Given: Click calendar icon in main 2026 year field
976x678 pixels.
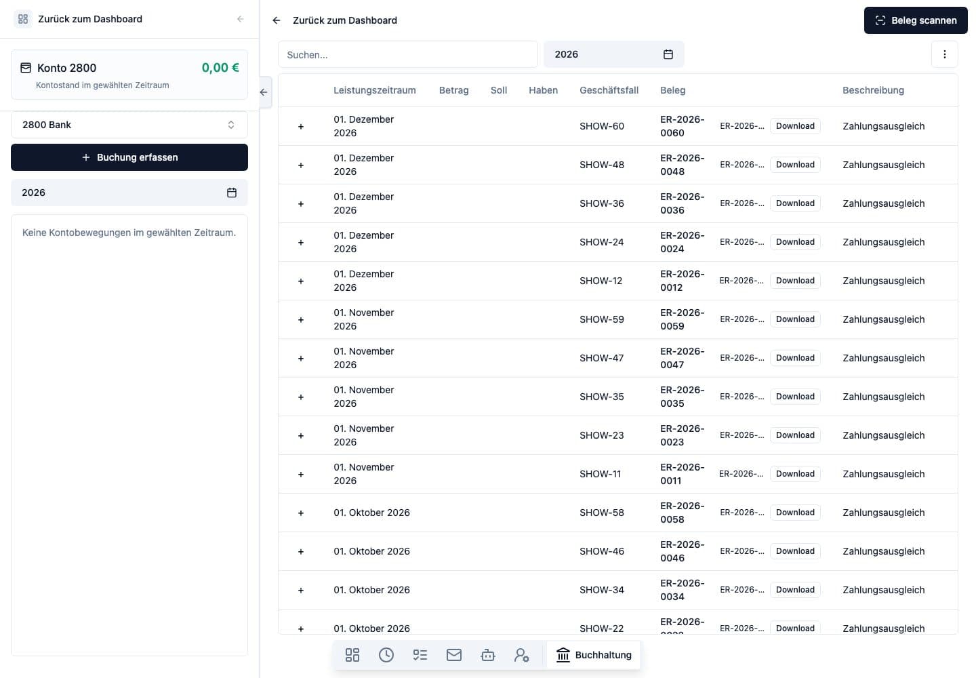Looking at the screenshot, I should tap(668, 54).
